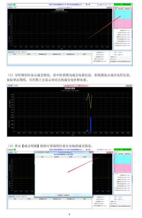Click the green countdown timer showing 03:53:50
Viewport: 142px width, 218px height.
tap(123, 150)
